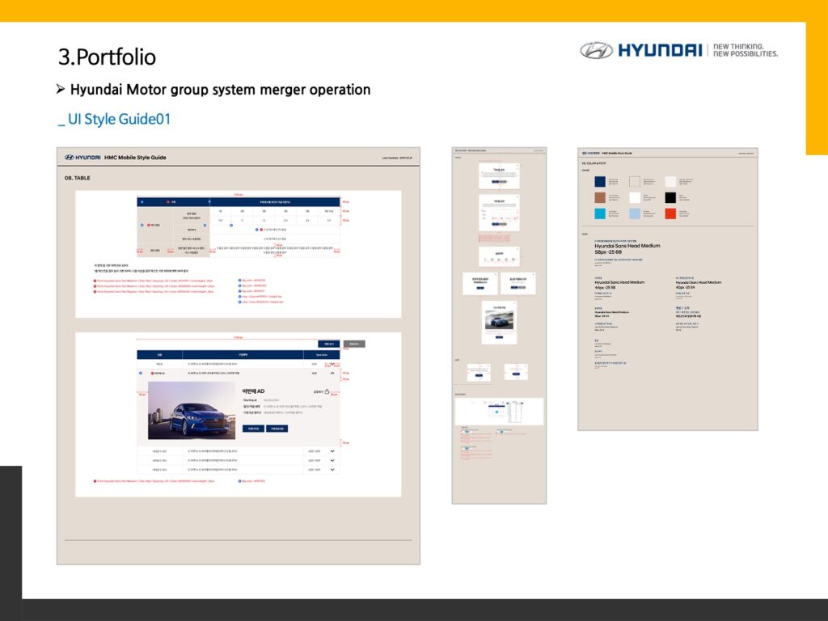This screenshot has height=621, width=828.
Task: Pick the black color swatch
Action: point(670,198)
